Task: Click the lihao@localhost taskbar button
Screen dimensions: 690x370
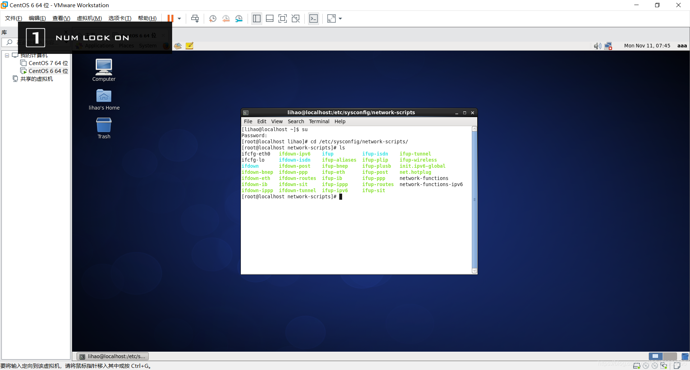Action: 113,356
